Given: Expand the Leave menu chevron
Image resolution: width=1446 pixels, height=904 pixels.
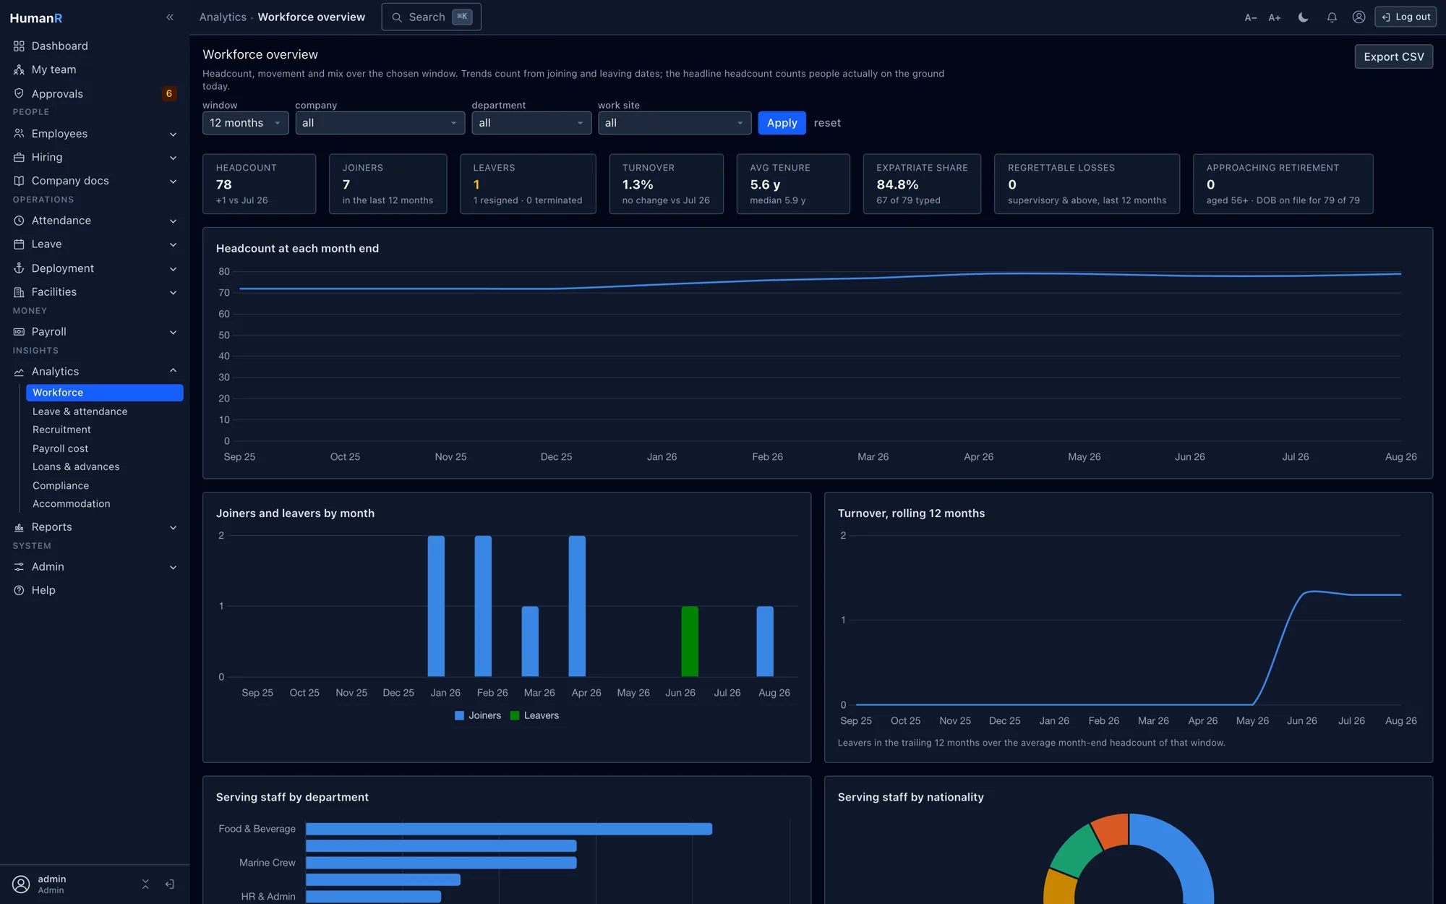Looking at the screenshot, I should 173,245.
